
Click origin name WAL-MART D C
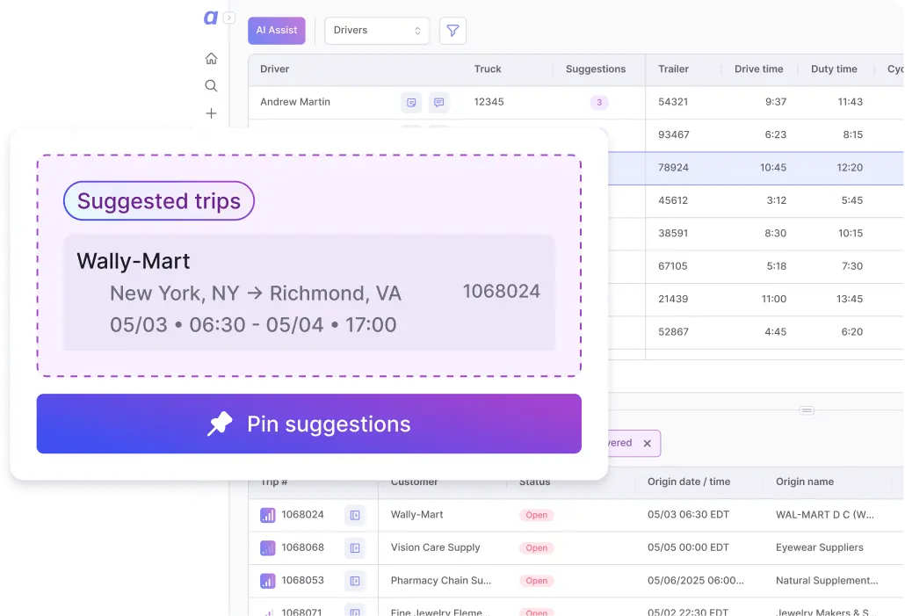[x=825, y=515]
